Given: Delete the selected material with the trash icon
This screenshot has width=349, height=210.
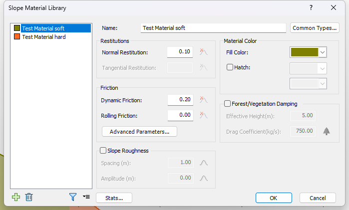Looking at the screenshot, I should coord(29,197).
